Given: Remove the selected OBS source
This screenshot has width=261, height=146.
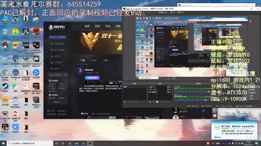Looking at the screenshot, I should (153, 102).
